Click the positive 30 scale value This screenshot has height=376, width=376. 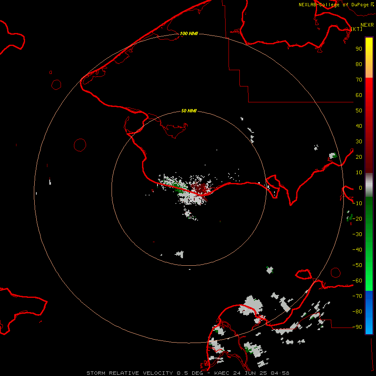(359, 142)
